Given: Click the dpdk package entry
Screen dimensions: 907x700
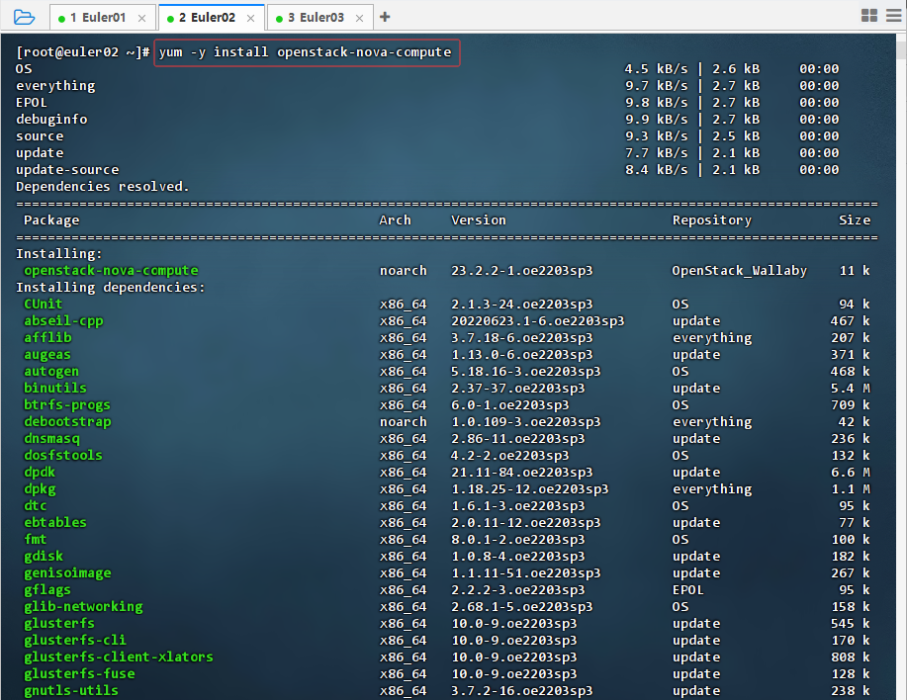Looking at the screenshot, I should click(40, 472).
